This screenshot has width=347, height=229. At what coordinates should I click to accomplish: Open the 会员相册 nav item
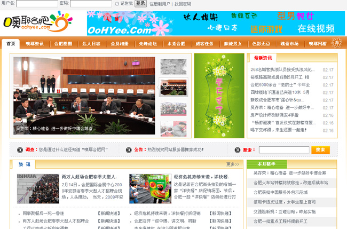coord(120,44)
